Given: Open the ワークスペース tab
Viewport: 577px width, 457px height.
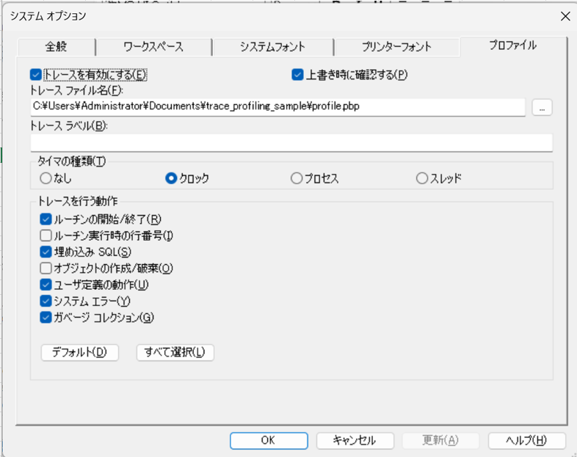Looking at the screenshot, I should pos(153,47).
